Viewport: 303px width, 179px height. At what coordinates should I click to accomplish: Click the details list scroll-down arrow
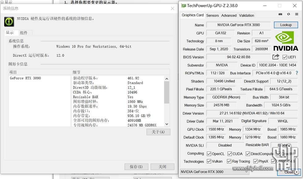tap(167, 124)
